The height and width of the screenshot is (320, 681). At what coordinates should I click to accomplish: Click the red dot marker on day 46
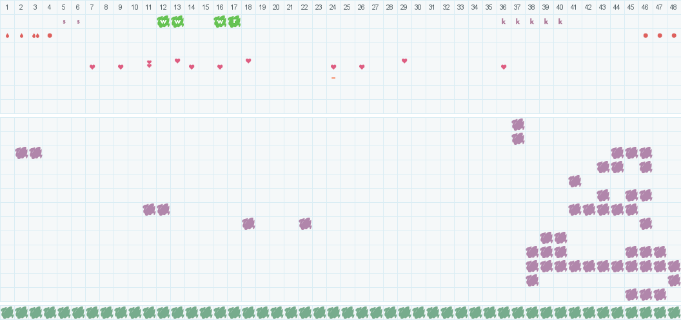point(646,35)
